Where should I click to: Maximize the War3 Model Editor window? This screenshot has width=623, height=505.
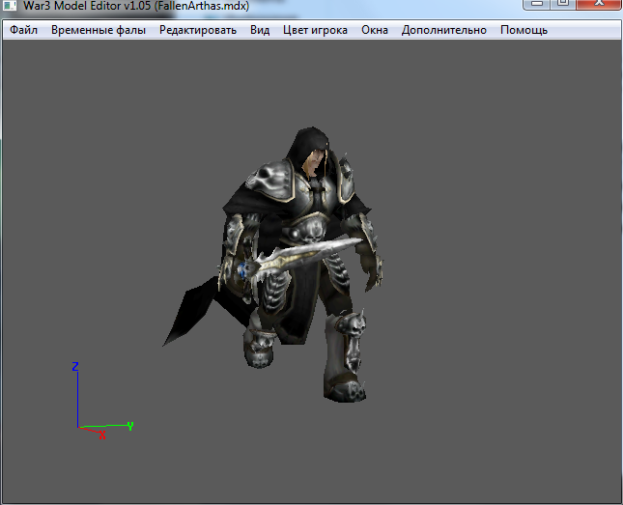562,4
